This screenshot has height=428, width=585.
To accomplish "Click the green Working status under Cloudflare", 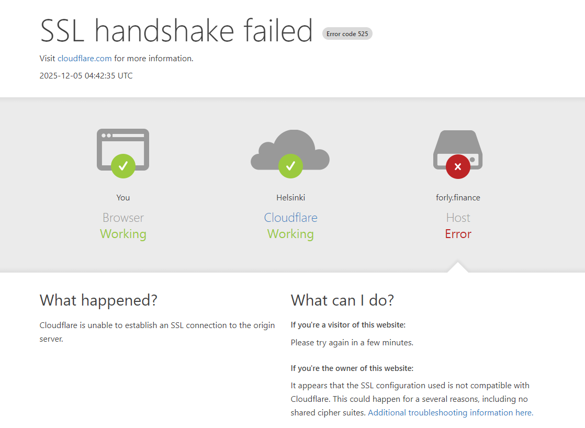I will click(290, 234).
